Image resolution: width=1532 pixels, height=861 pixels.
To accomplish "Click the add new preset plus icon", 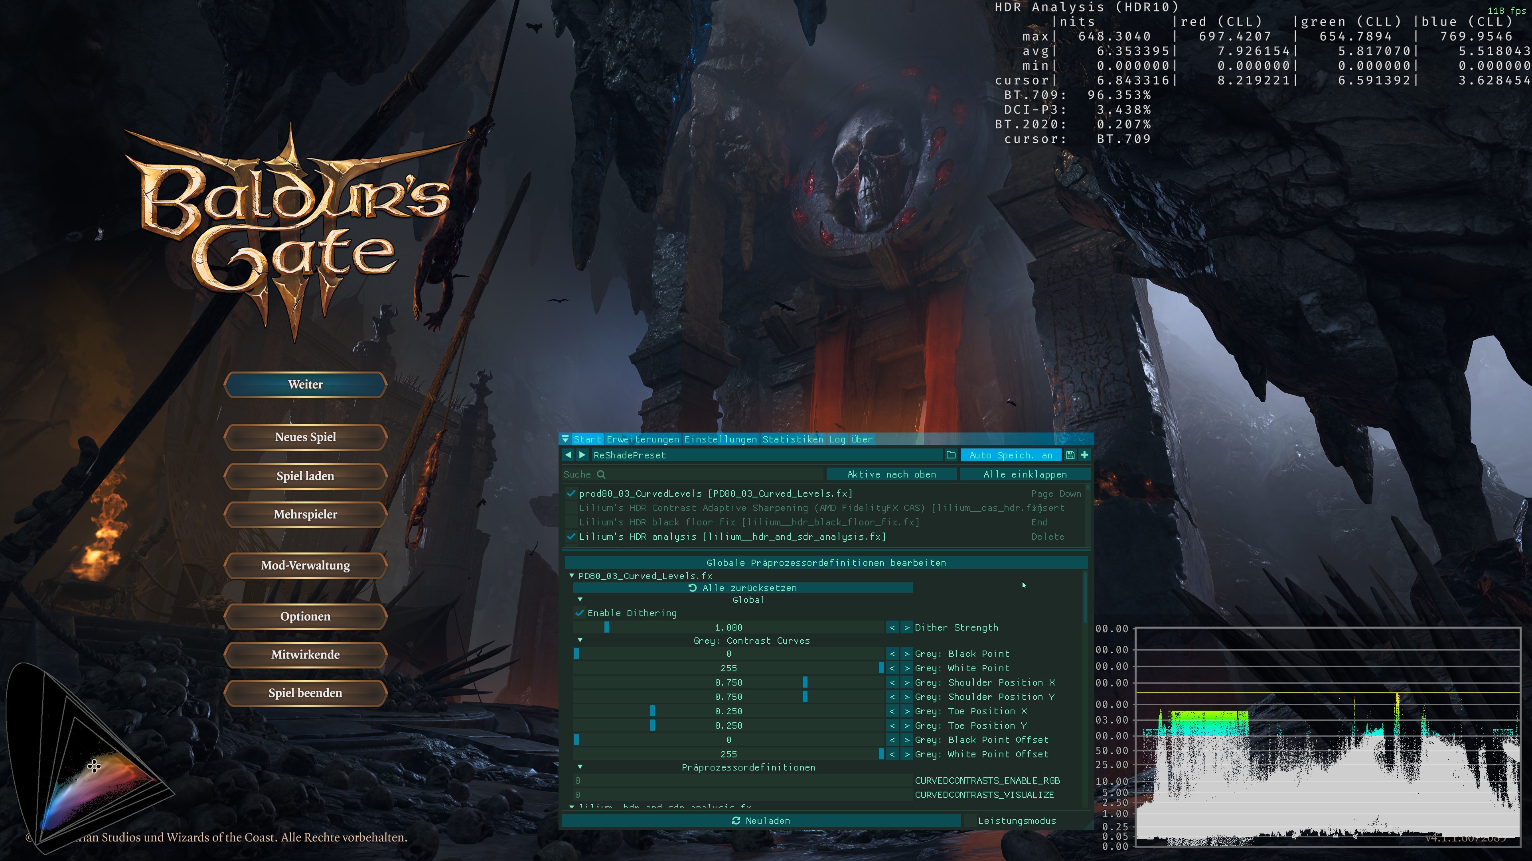I will coord(1084,455).
